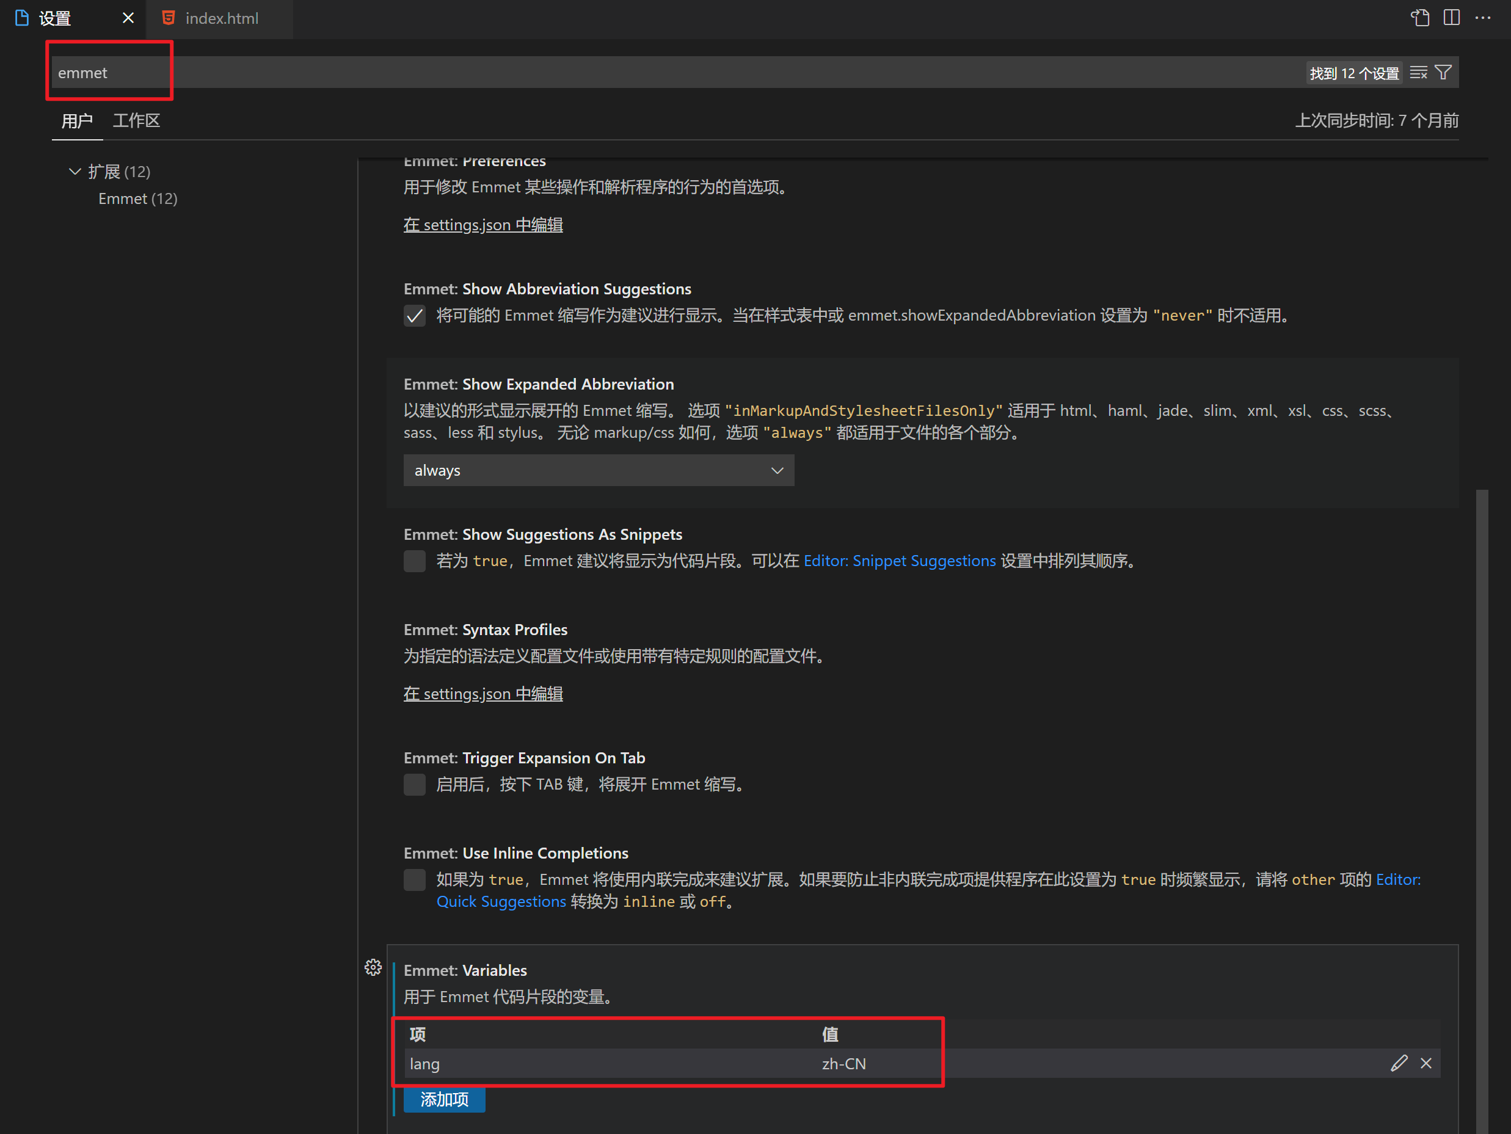Screen dimensions: 1511x1134
Task: Edit Preferences in settings.json link
Action: coord(483,225)
